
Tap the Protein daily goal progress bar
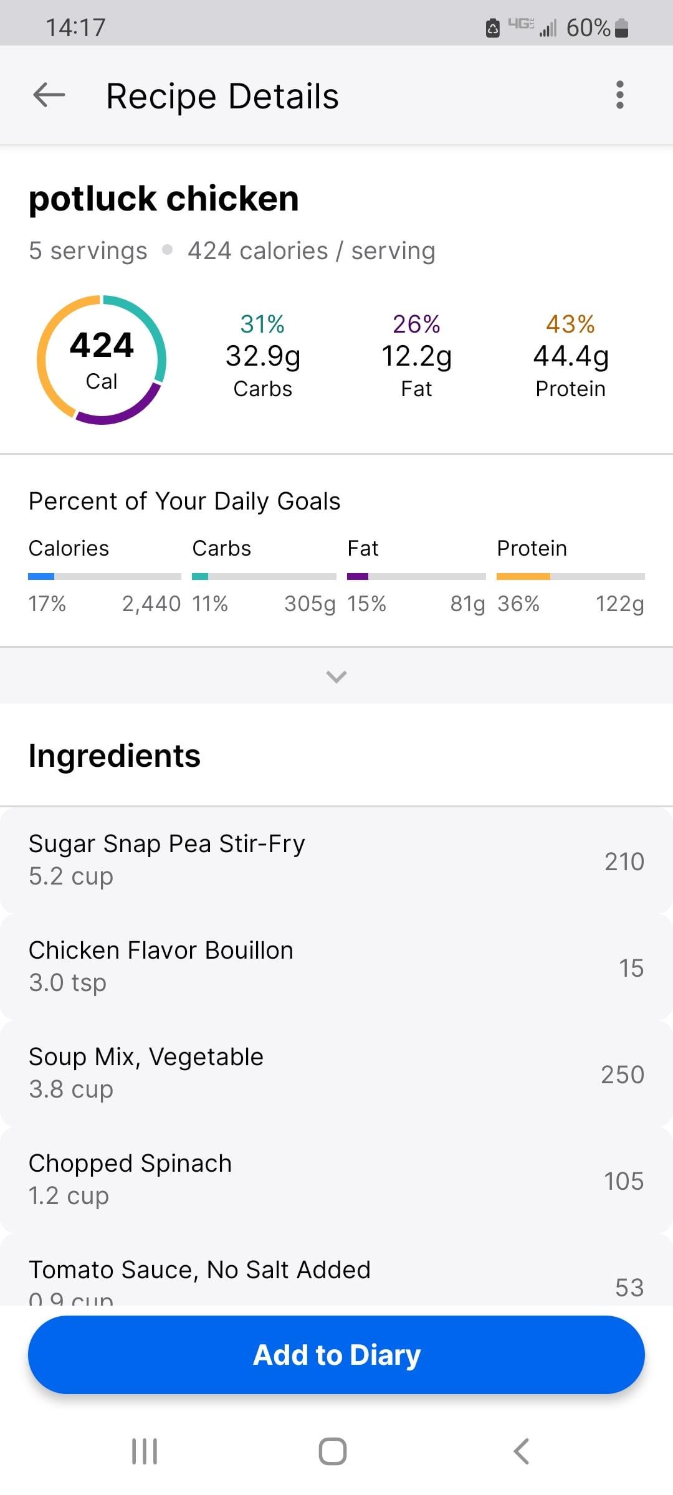[570, 577]
